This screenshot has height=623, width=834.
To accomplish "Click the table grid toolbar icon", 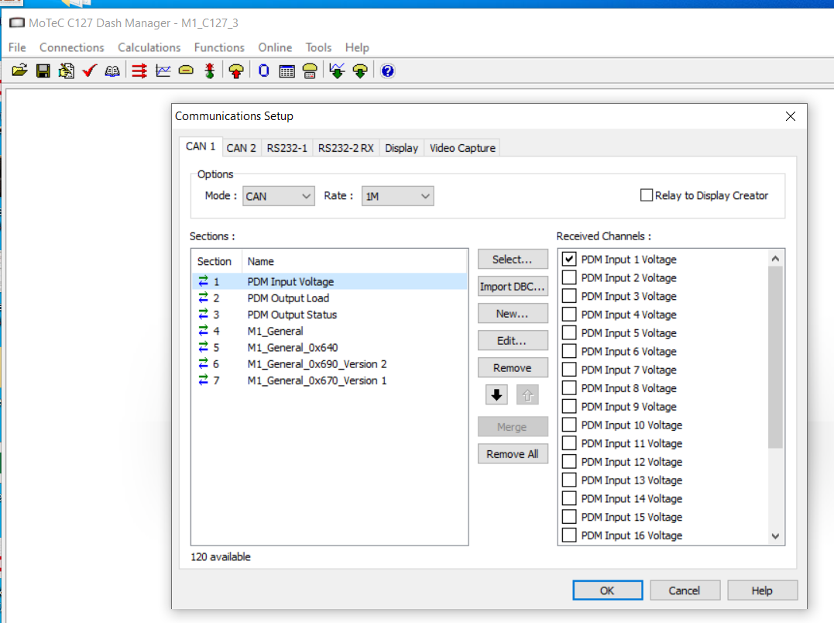I will [287, 71].
